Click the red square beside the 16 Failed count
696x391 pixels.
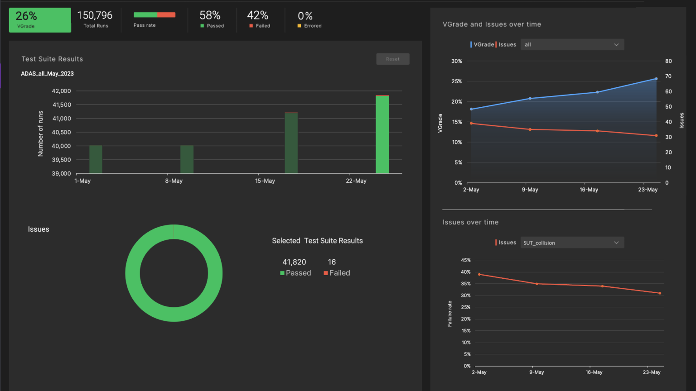[x=325, y=273]
